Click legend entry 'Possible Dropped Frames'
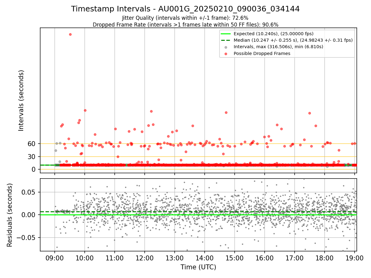This screenshot has width=371, height=278. tap(262, 53)
